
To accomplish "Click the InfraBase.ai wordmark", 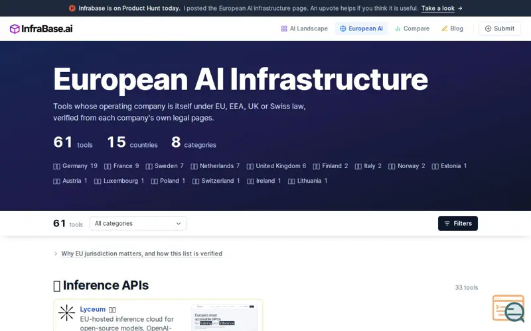I will 46,28.
